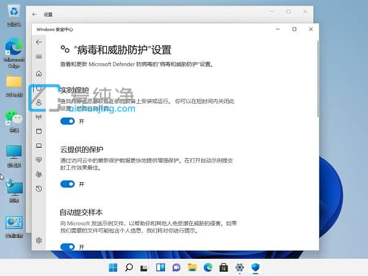368x276 pixels.
Task: Open Widgets panel from taskbar
Action: [x=161, y=267]
